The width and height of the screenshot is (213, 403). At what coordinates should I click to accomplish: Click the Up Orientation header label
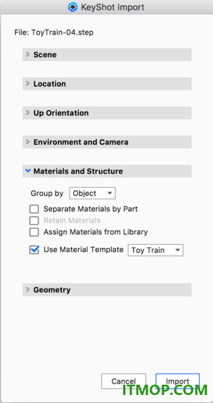[x=61, y=113]
